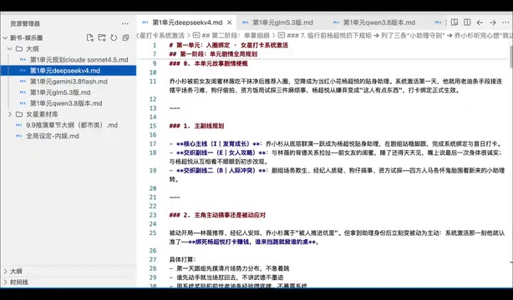This screenshot has height=300, width=513.
Task: Click markdown icon of 全局设定-内娱.md
Action: [19, 136]
